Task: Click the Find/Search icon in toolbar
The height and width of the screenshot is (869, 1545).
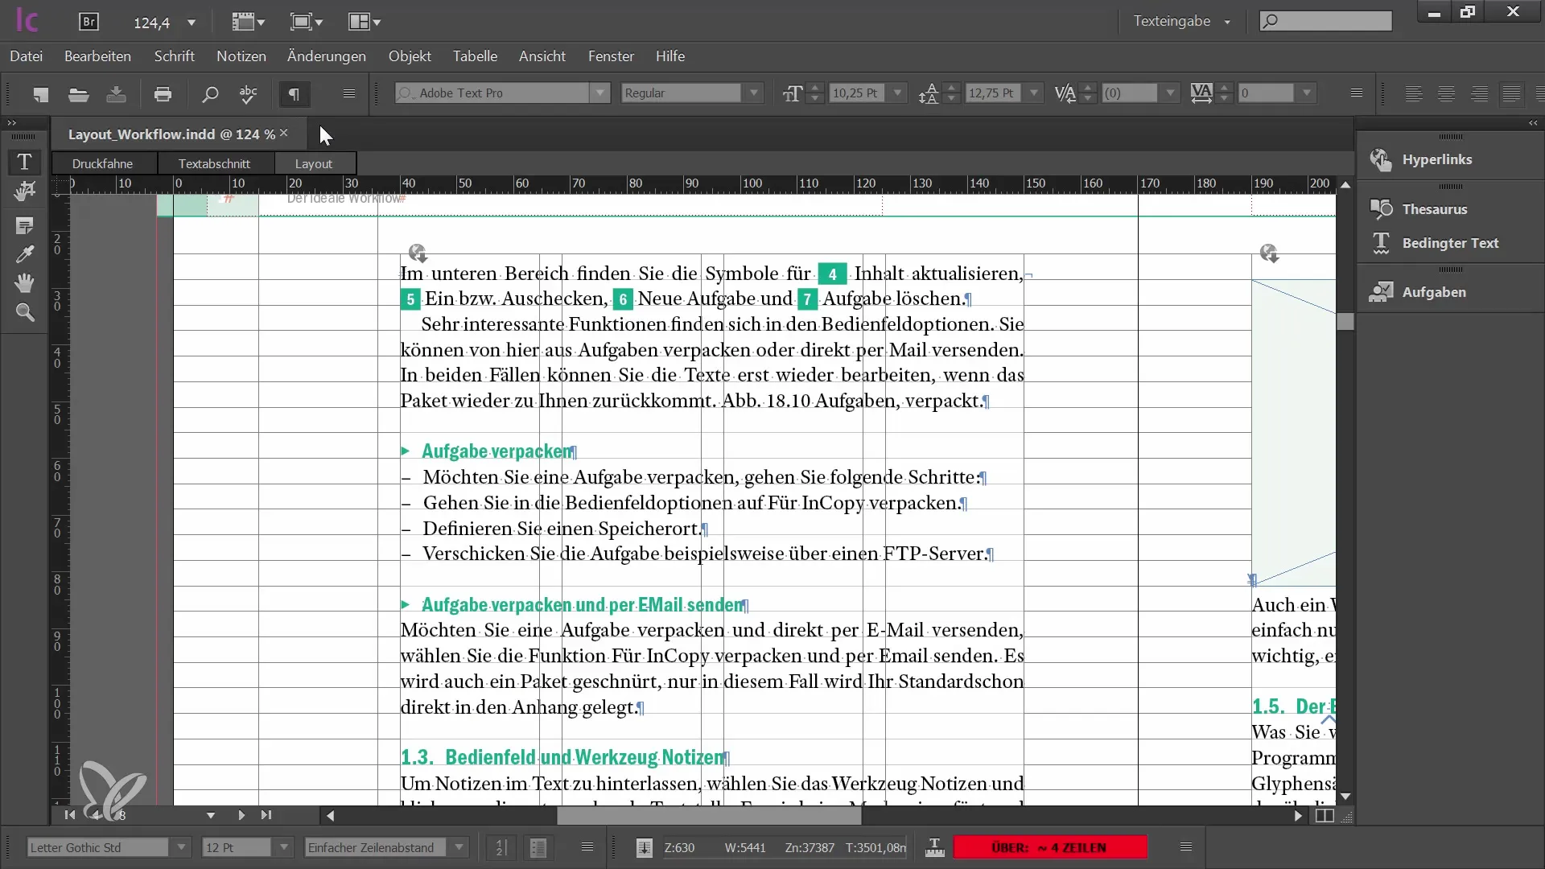Action: pyautogui.click(x=208, y=93)
